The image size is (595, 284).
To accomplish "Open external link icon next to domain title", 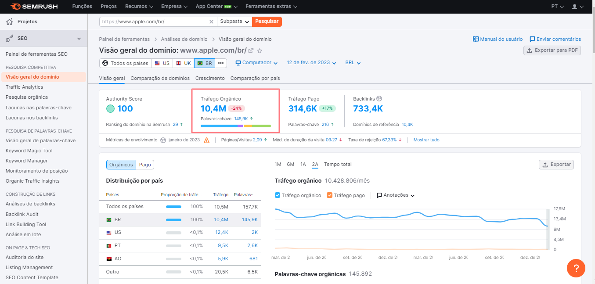I will (x=251, y=50).
